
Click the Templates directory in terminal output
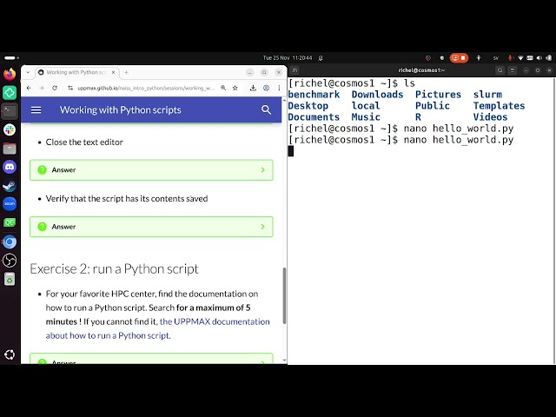499,106
